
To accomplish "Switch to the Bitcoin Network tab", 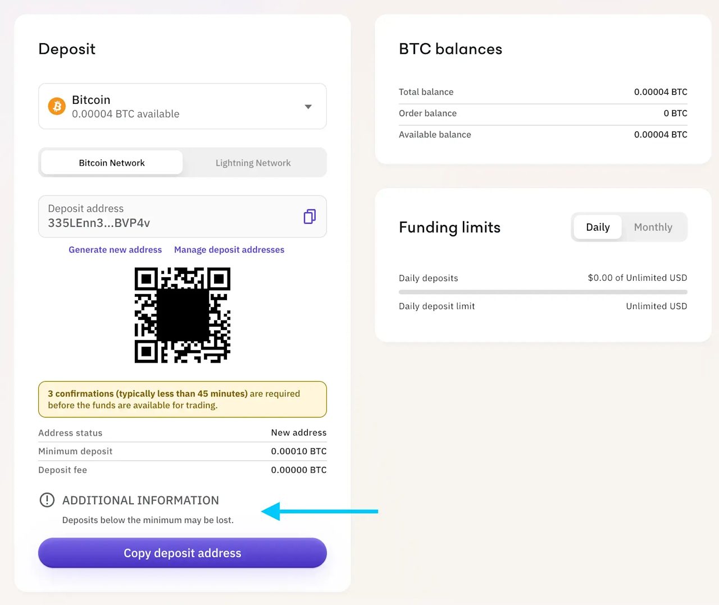I will tap(112, 163).
